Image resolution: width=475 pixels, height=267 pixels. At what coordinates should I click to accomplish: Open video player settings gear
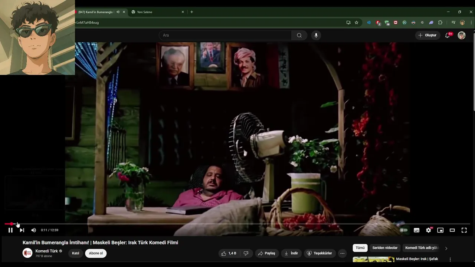429,230
